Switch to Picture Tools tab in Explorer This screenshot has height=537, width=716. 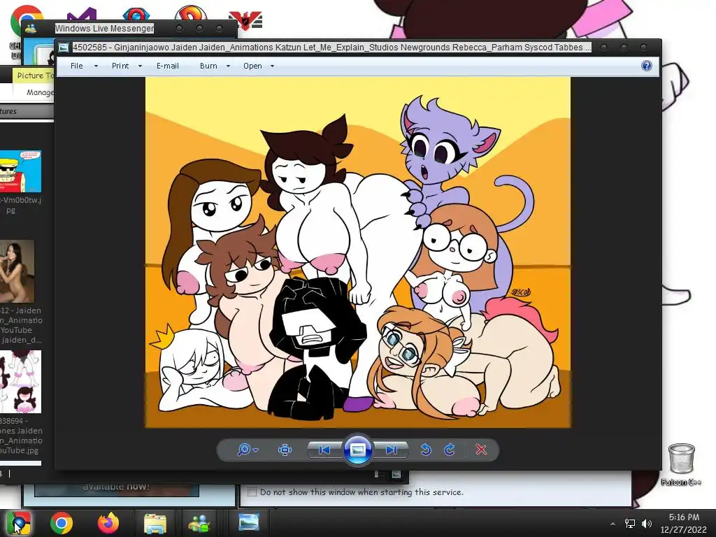click(35, 76)
